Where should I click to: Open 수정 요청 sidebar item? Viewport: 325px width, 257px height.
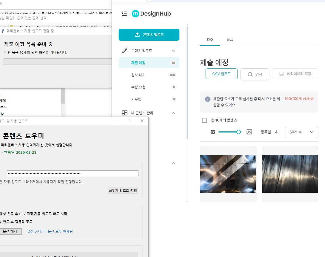149,87
